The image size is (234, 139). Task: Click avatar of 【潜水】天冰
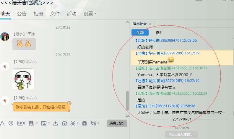(x=5, y=37)
